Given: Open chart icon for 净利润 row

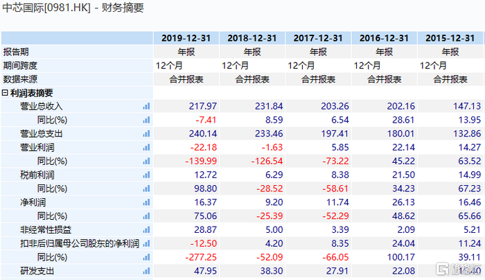Looking at the screenshot, I should [x=146, y=202].
